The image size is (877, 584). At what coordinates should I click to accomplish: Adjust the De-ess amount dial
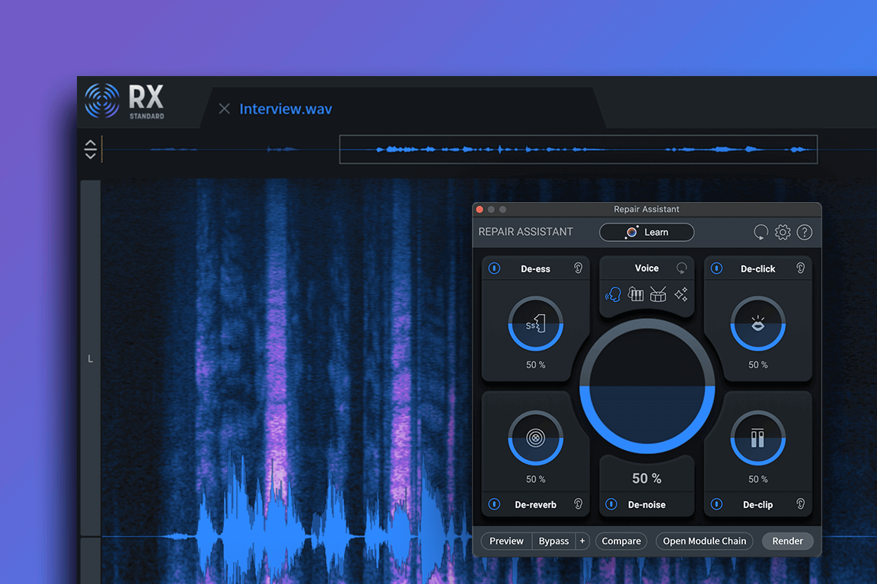click(x=535, y=324)
